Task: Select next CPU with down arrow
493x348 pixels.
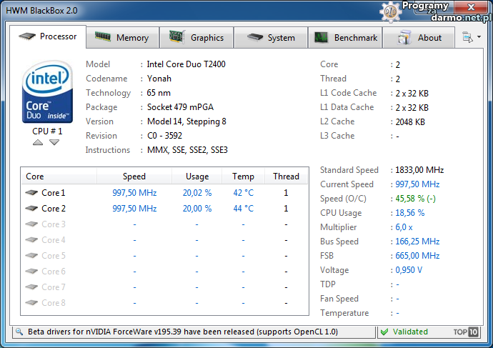Action: click(54, 142)
